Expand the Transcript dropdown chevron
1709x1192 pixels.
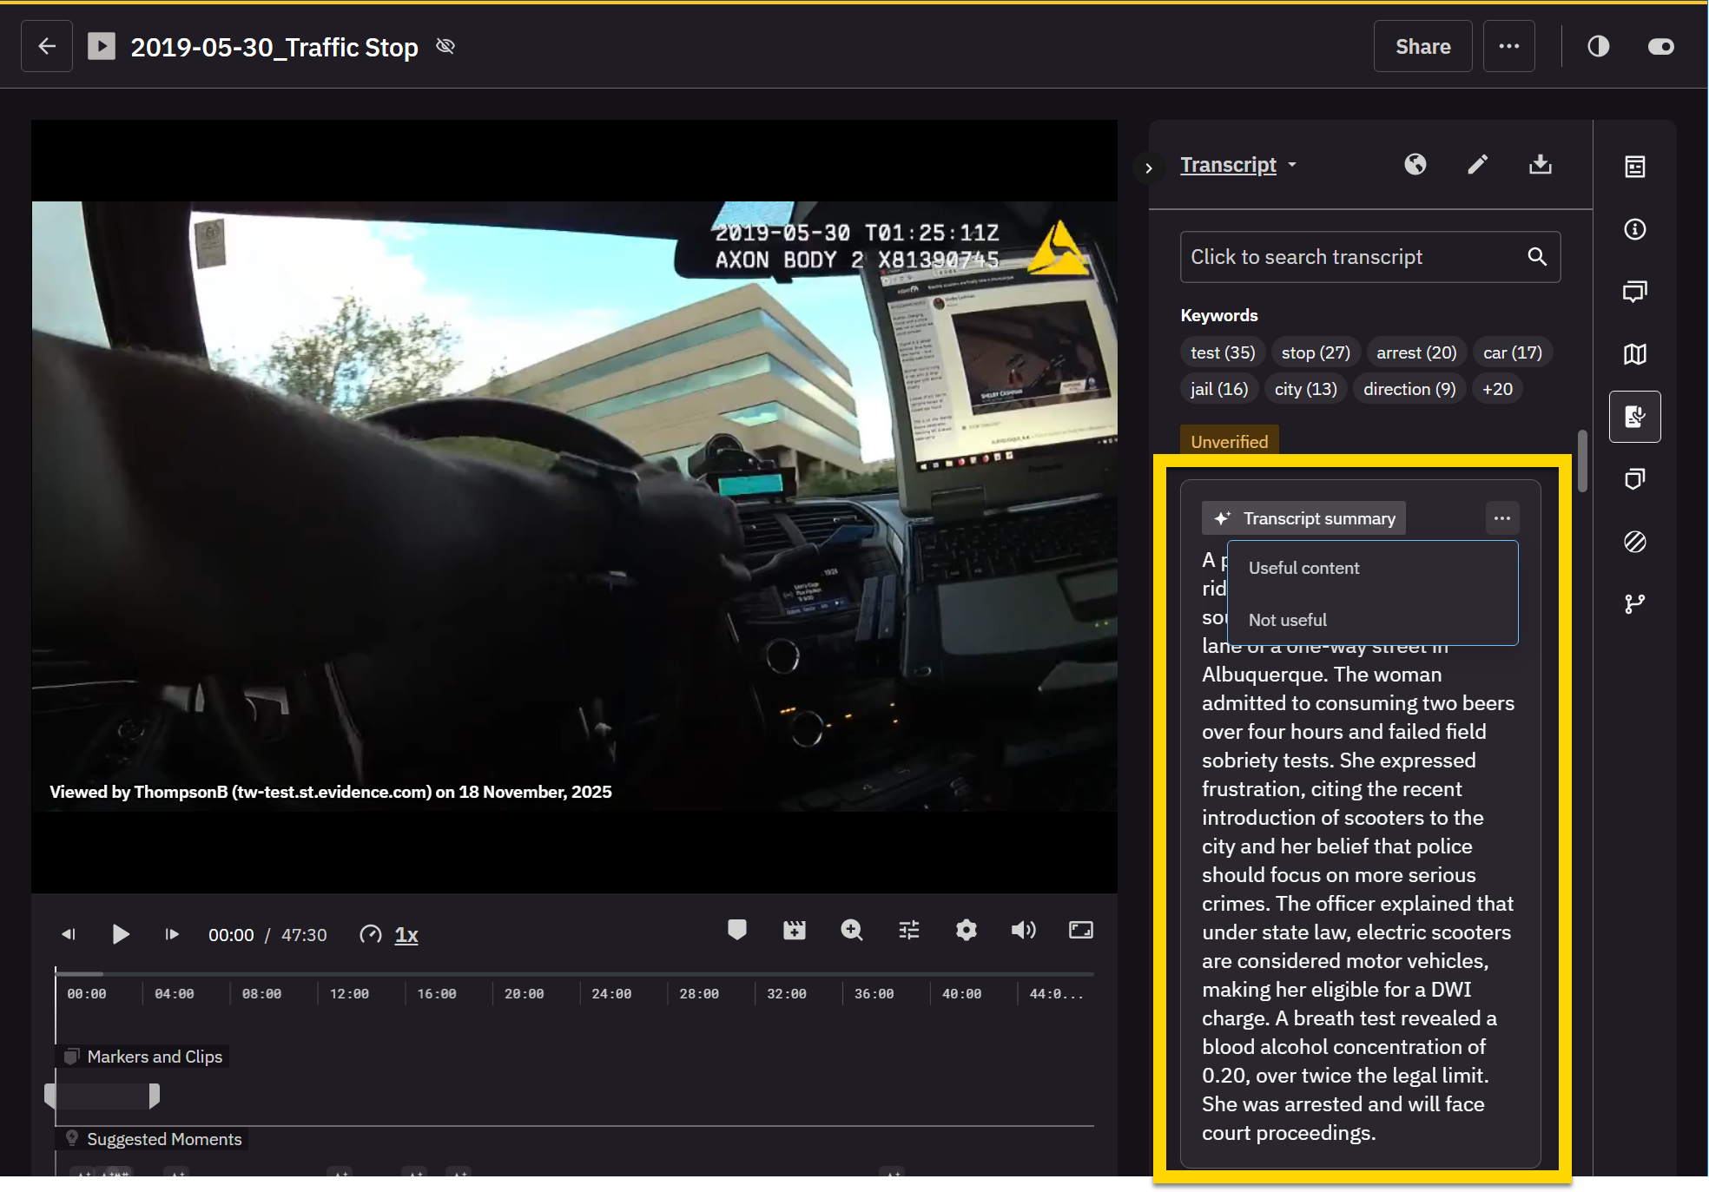coord(1293,164)
